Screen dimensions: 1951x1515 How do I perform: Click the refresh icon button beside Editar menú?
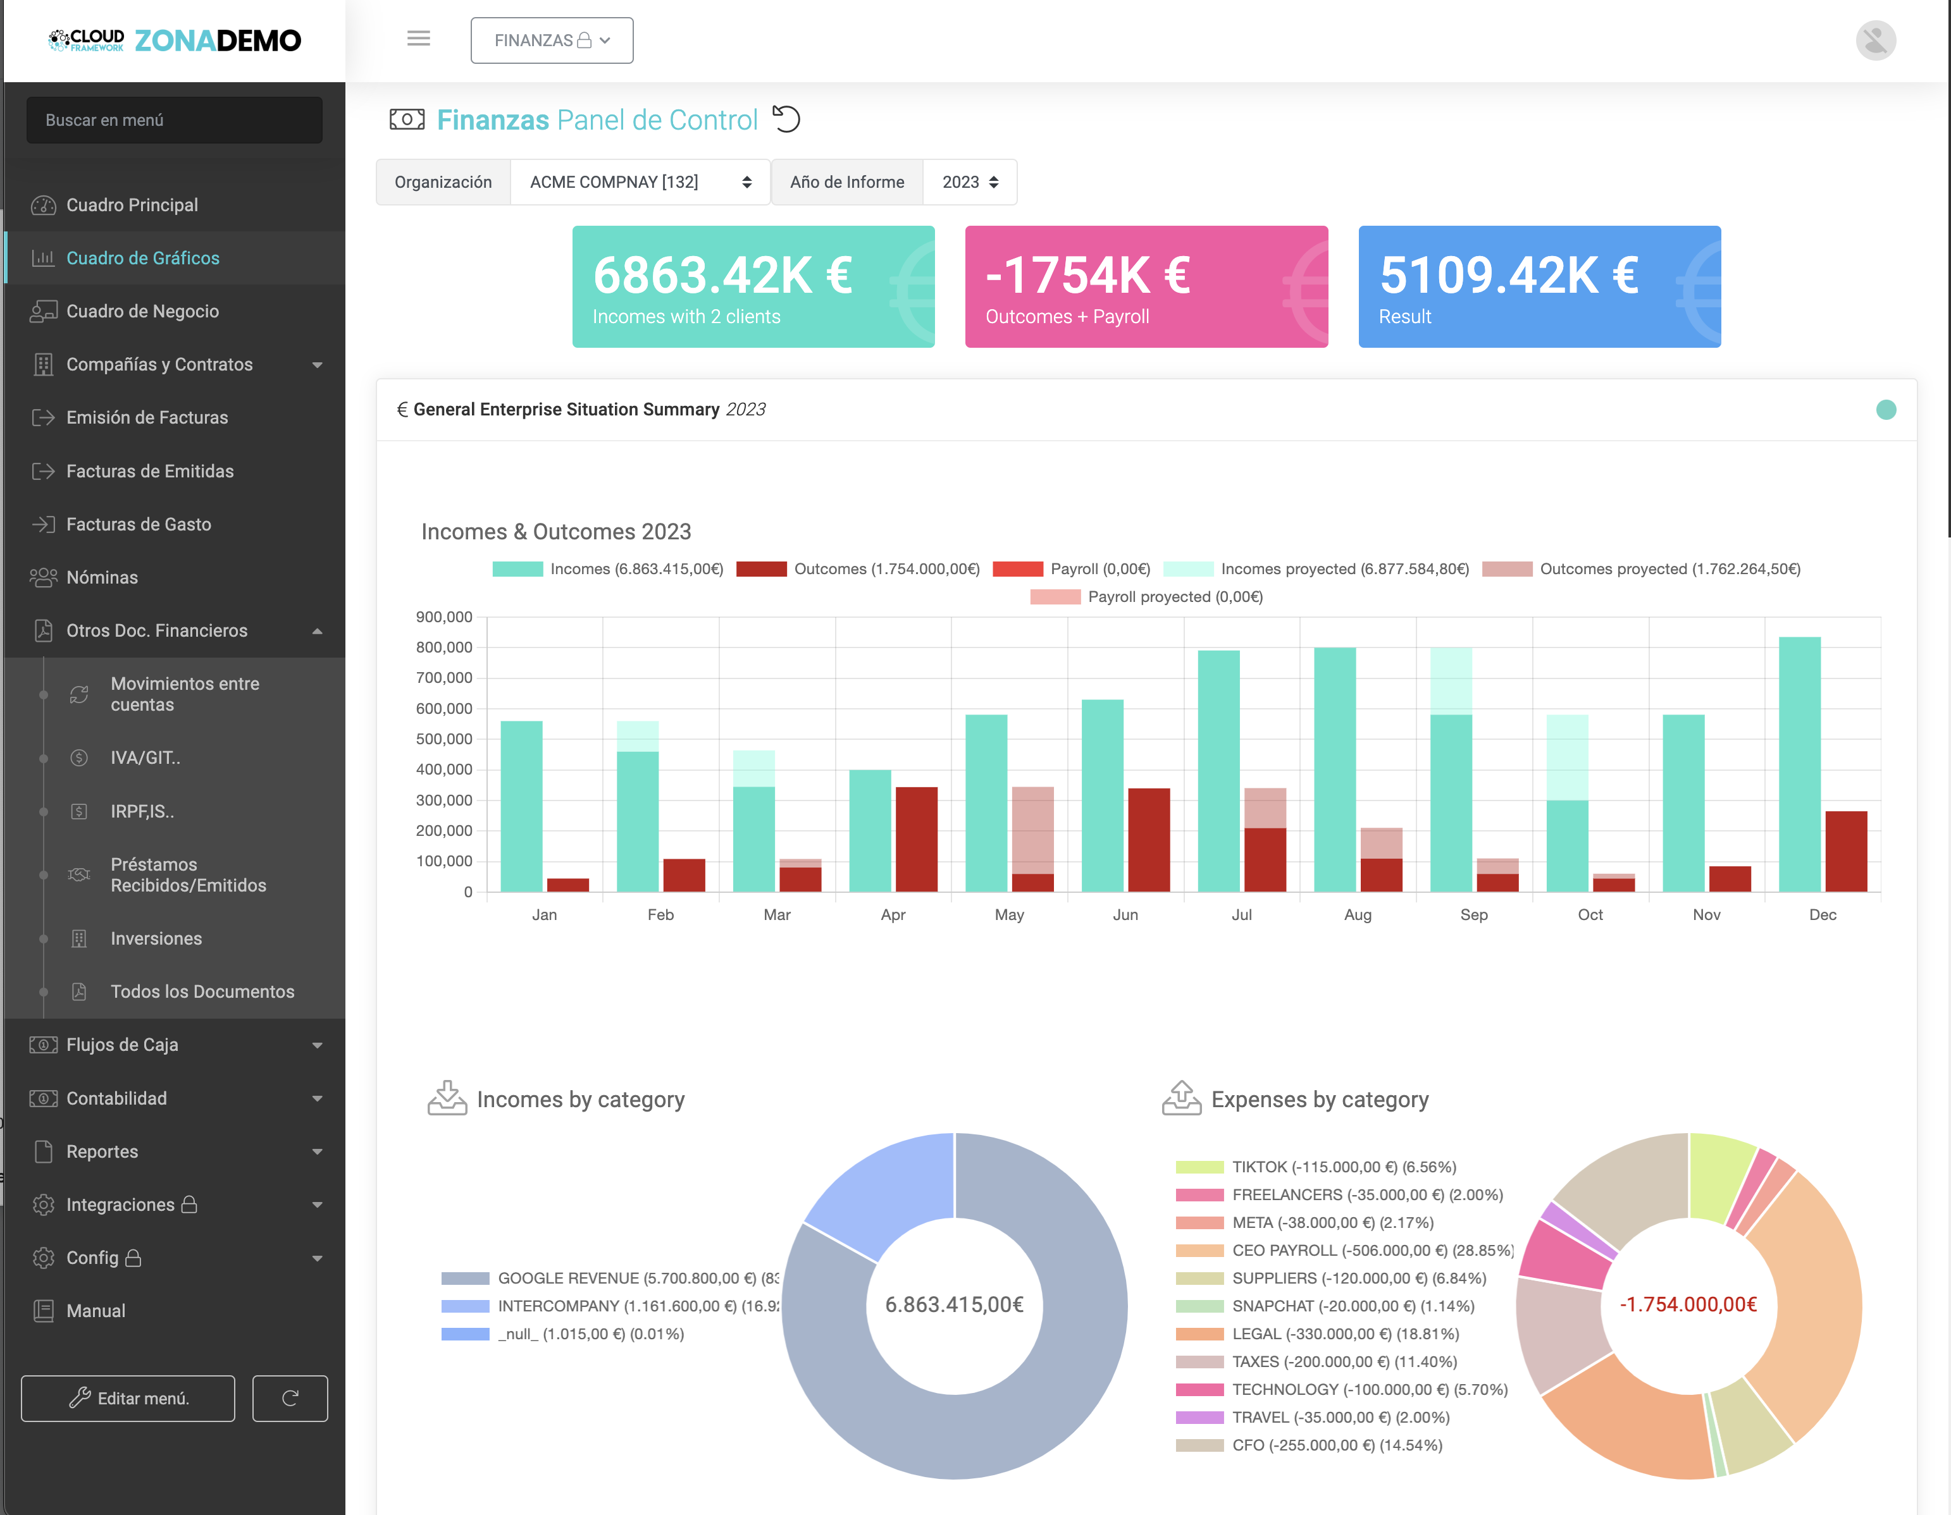pyautogui.click(x=290, y=1398)
